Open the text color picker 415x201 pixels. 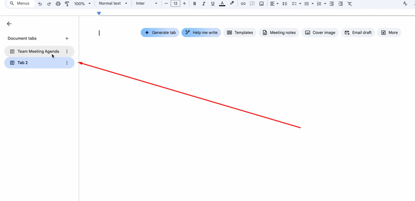(x=222, y=4)
